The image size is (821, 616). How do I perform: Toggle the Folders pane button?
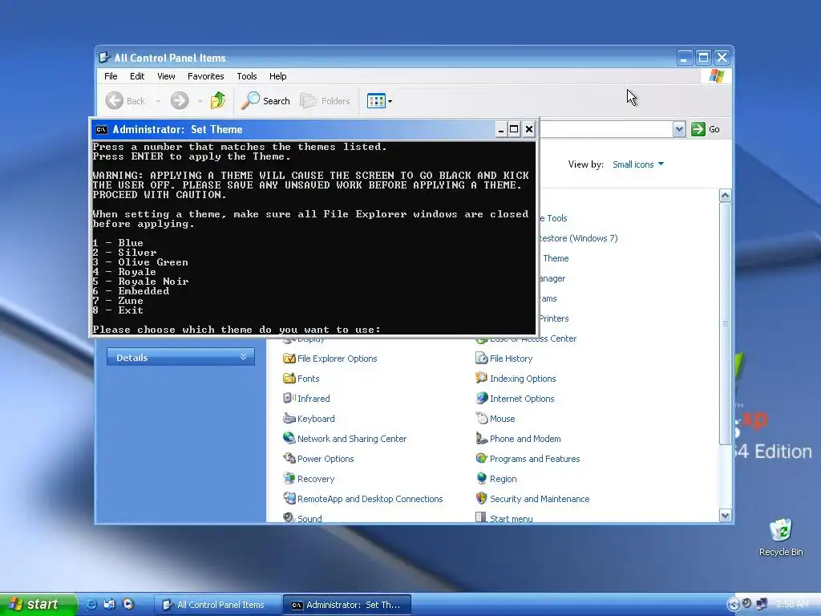tap(325, 100)
